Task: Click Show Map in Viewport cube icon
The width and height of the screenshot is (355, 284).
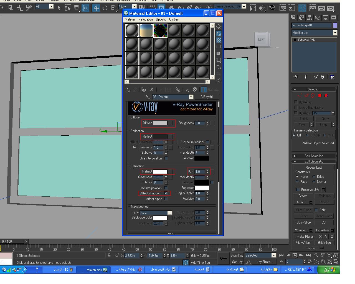Action: 195,90
